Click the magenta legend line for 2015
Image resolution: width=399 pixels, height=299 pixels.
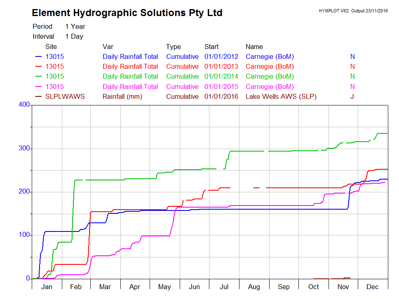point(39,87)
